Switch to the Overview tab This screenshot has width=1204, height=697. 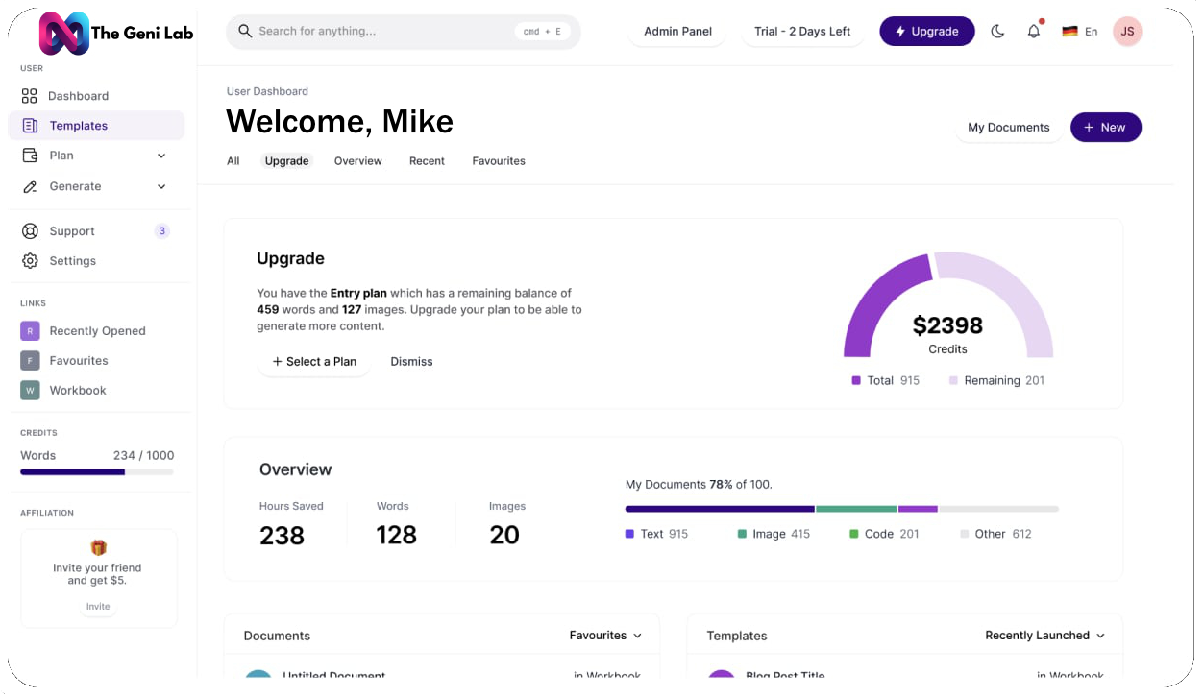tap(357, 161)
